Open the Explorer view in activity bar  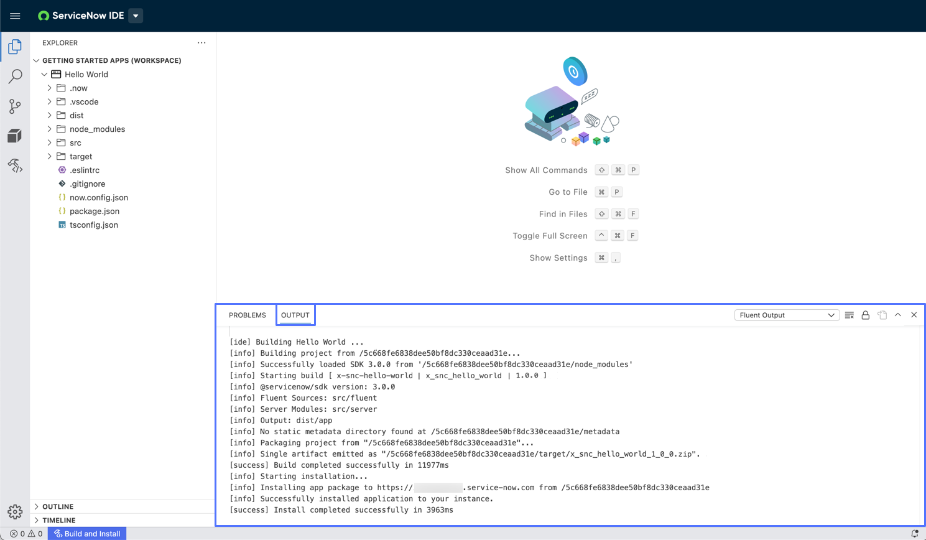click(15, 47)
